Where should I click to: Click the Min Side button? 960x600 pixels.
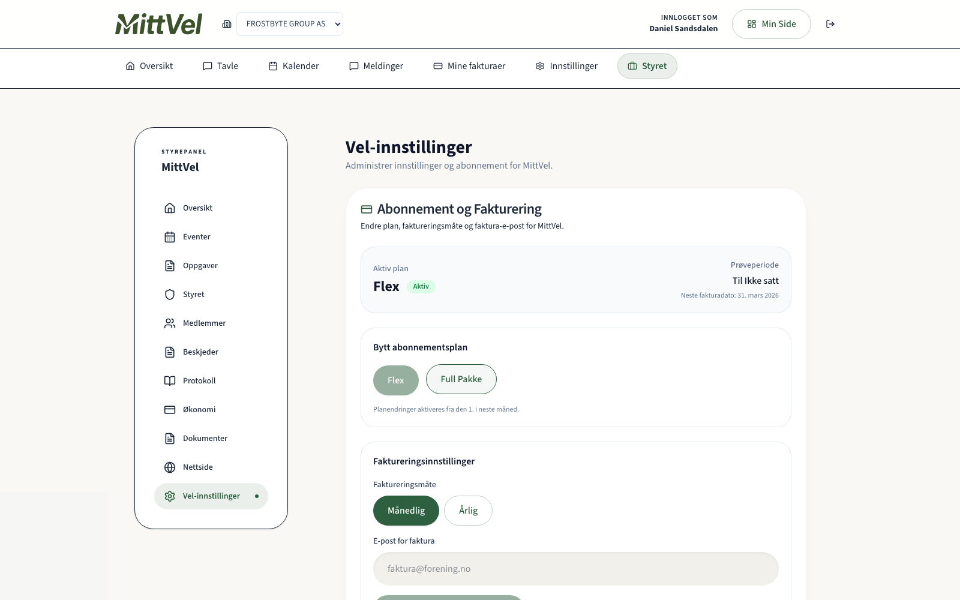click(x=771, y=24)
